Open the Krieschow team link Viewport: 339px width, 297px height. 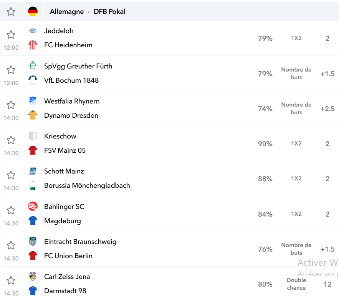[60, 136]
